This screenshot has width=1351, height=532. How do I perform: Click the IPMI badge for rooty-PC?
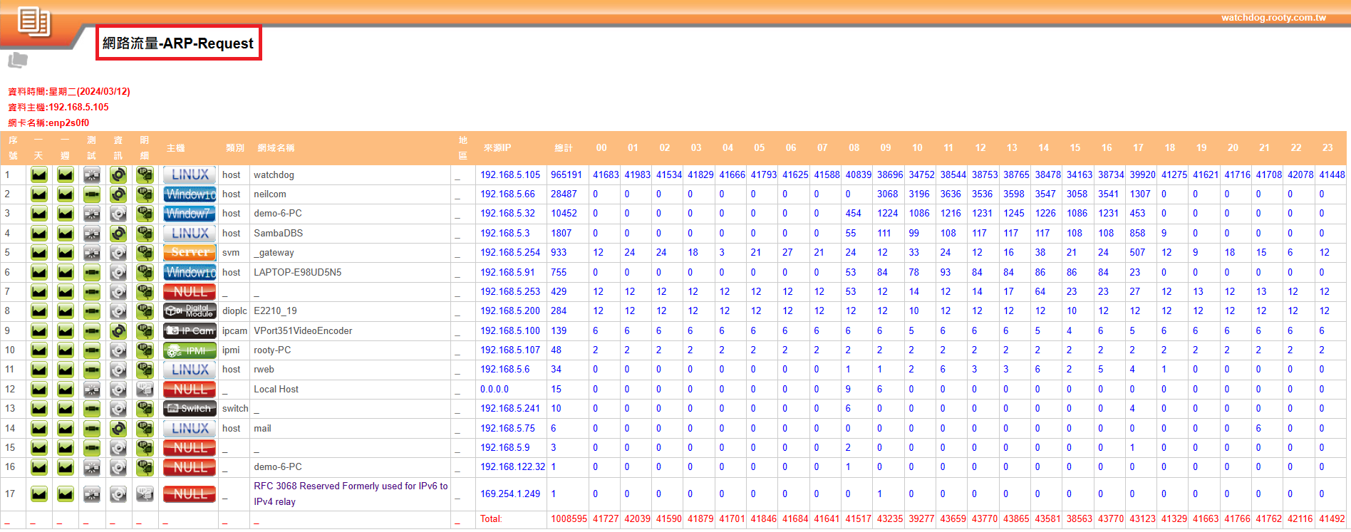coord(190,350)
